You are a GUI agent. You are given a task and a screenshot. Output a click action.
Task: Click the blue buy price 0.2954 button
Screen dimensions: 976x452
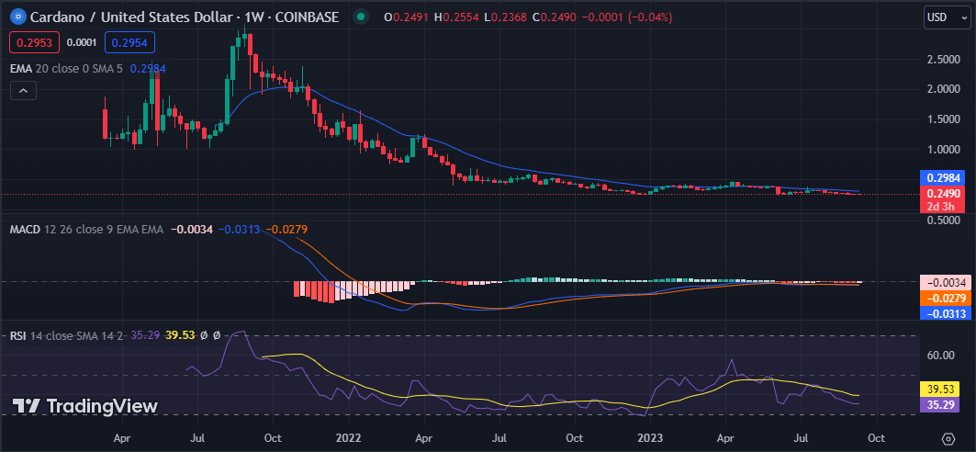(x=129, y=41)
